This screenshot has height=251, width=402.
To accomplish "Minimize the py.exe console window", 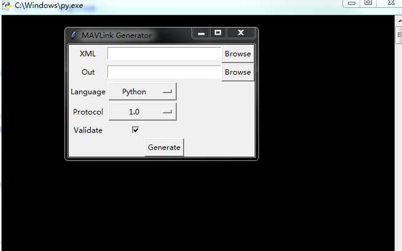I will coord(352,3).
